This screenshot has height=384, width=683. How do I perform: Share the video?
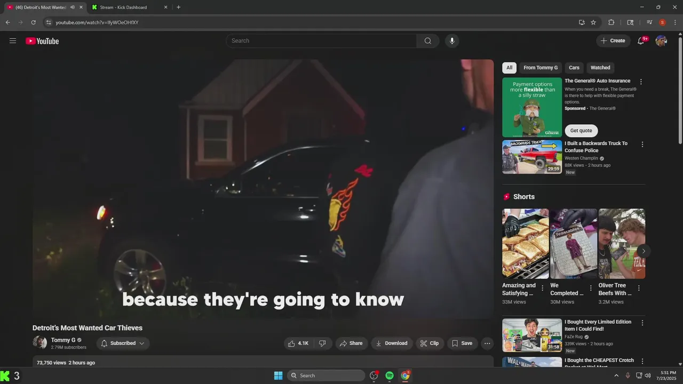click(351, 343)
